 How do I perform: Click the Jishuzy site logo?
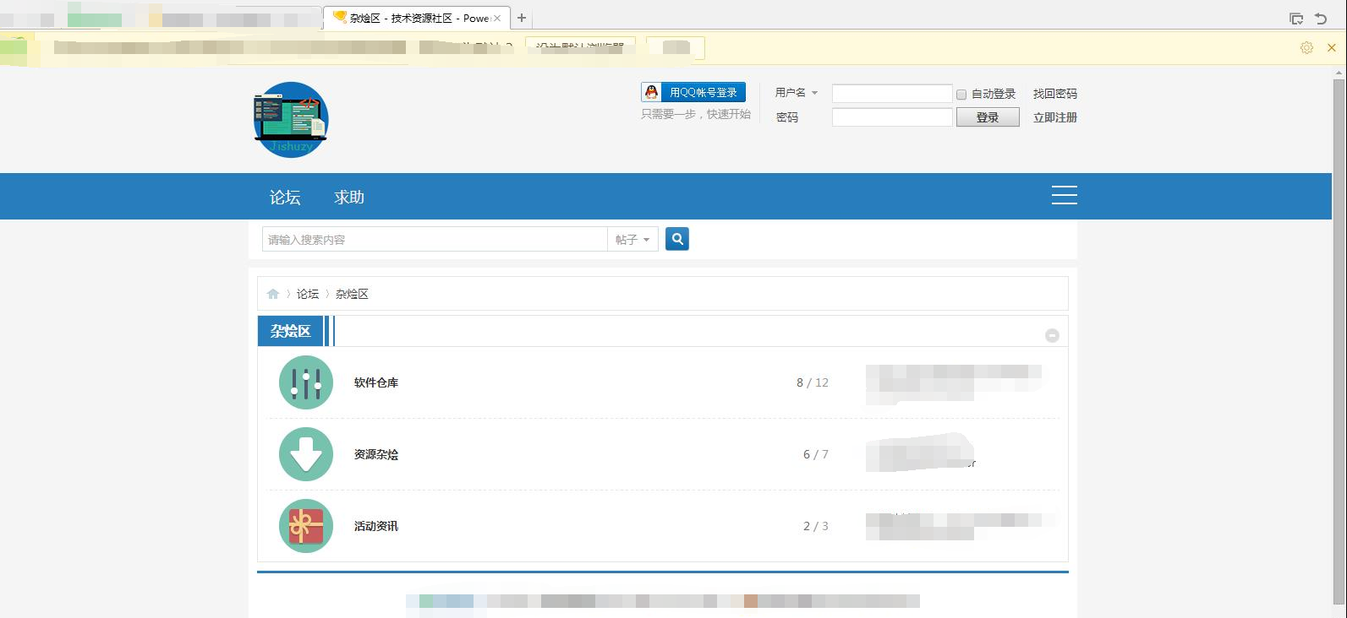tap(290, 120)
